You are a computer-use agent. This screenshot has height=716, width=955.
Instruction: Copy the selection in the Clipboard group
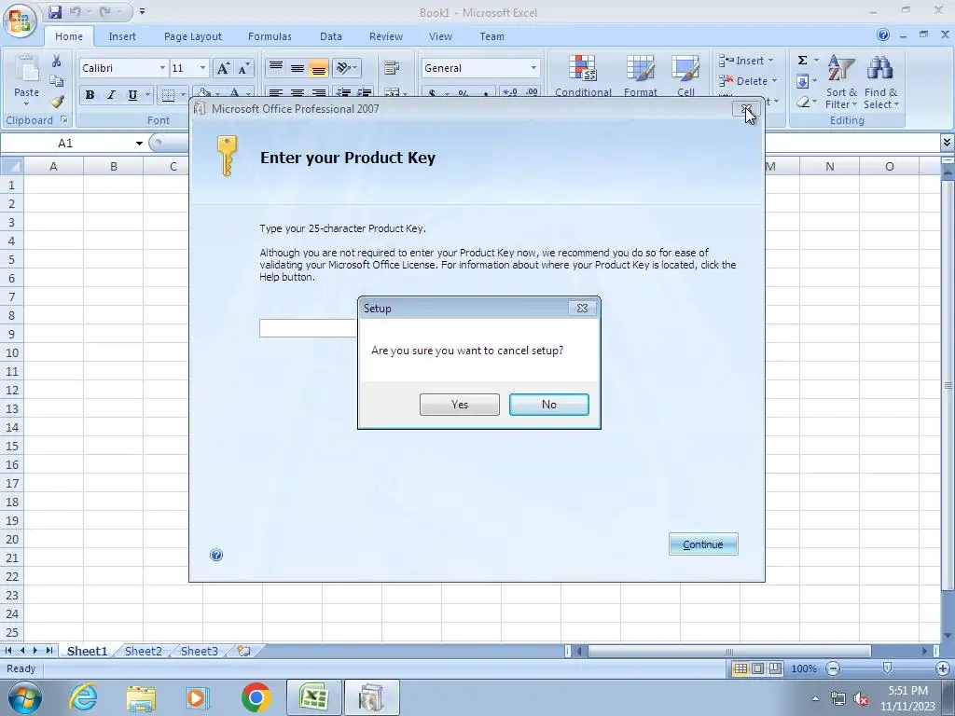(x=57, y=81)
